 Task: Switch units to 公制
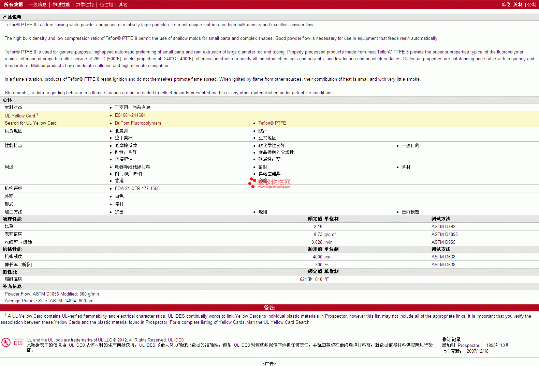click(x=532, y=4)
